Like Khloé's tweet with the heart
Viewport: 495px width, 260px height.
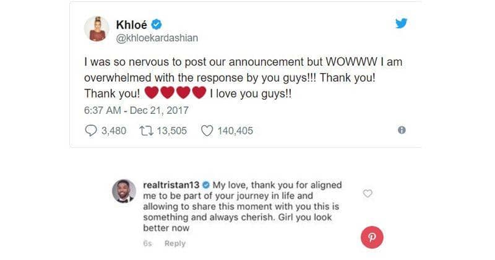click(207, 131)
